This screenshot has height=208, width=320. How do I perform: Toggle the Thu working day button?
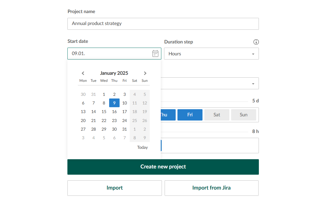(x=167, y=115)
